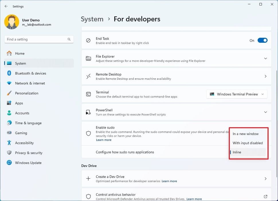Open Remote Desktop settings arrow
The height and width of the screenshot is (201, 278).
coord(265,76)
